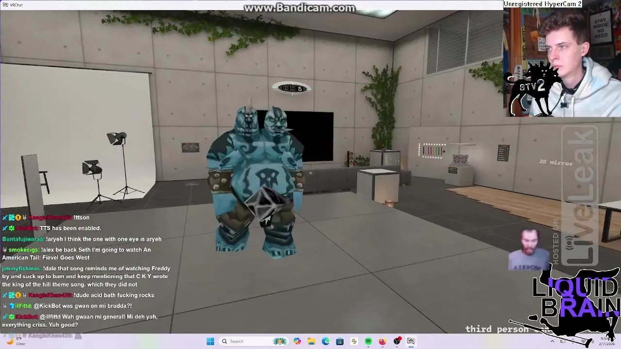621x349 pixels.
Task: Open Microsoft Store taskbar icon
Action: coord(340,341)
